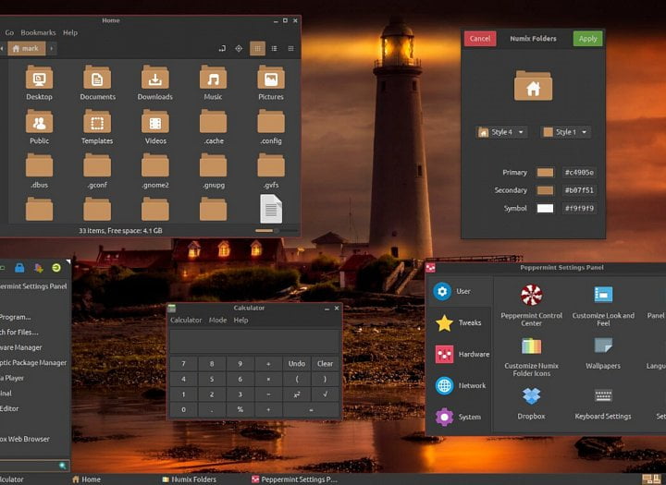Click toggle location entry icon in file manager
This screenshot has height=485, width=666.
pos(222,48)
